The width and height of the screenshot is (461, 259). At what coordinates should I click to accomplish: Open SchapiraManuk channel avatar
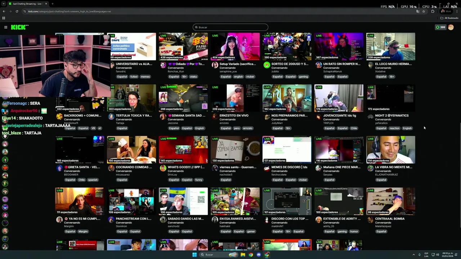[x=319, y=65]
